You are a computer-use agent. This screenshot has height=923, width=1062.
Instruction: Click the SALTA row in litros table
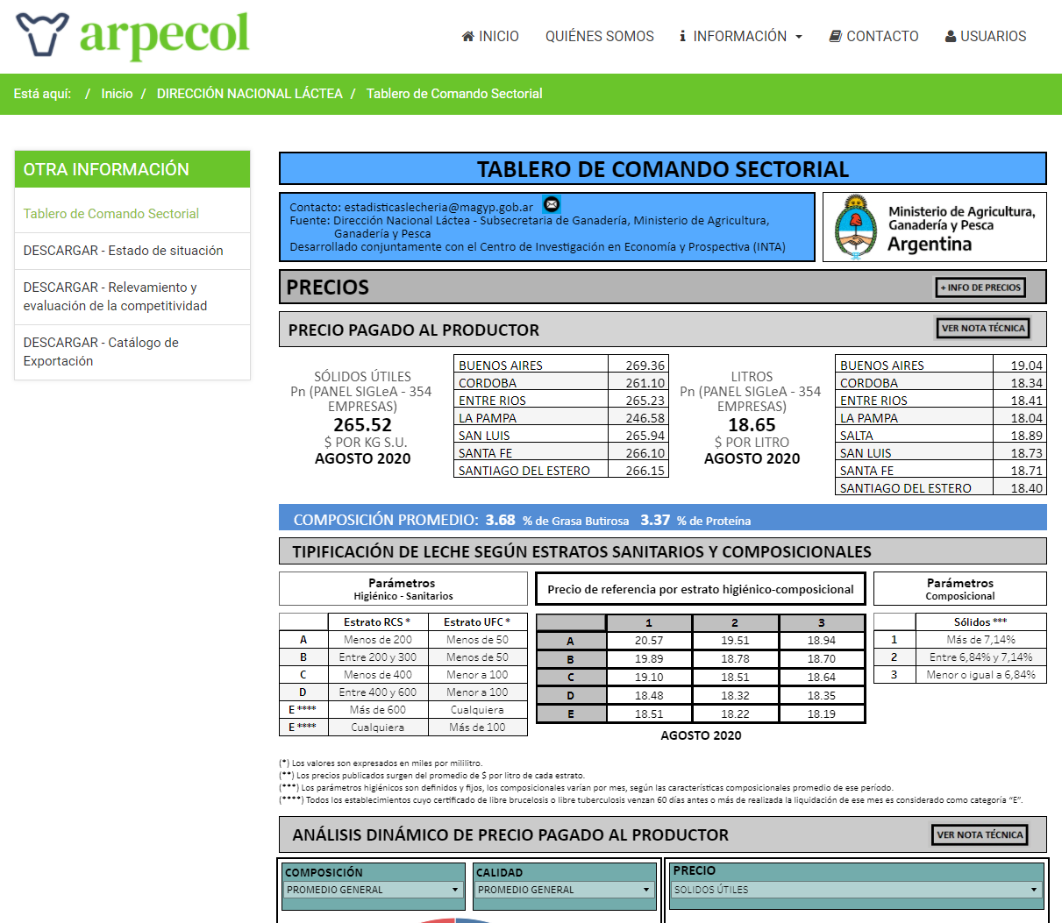(x=941, y=436)
